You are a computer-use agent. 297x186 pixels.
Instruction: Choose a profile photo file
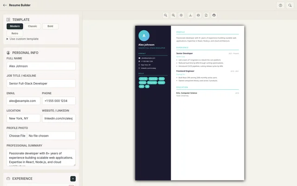click(17, 136)
